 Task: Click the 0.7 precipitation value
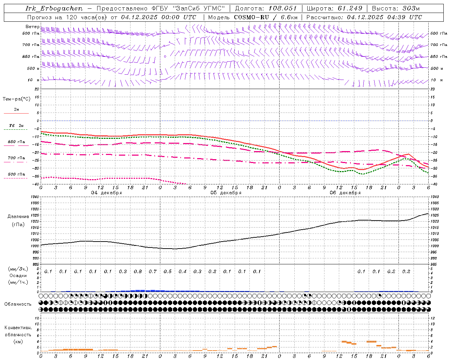coord(153,272)
